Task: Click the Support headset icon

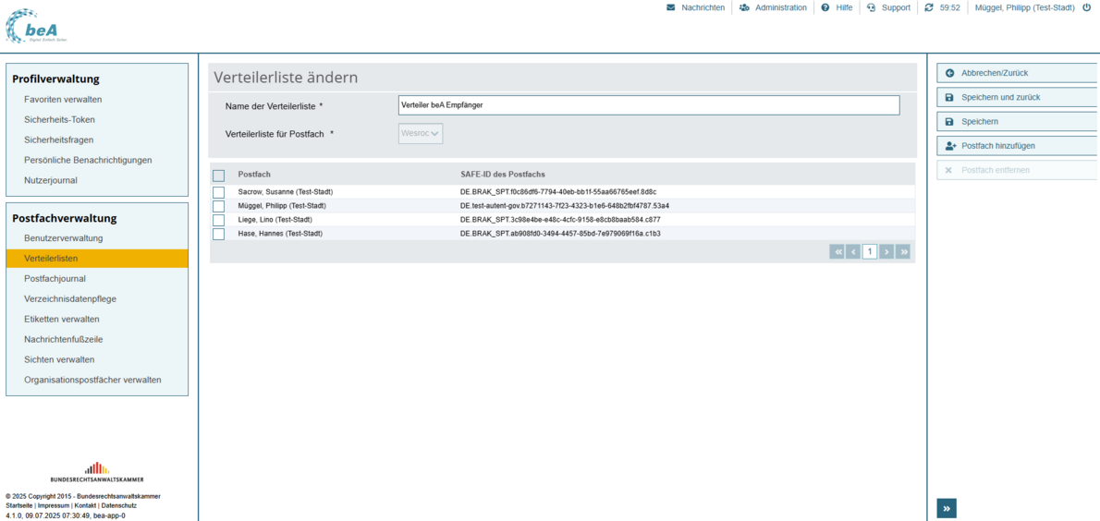Action: click(871, 7)
